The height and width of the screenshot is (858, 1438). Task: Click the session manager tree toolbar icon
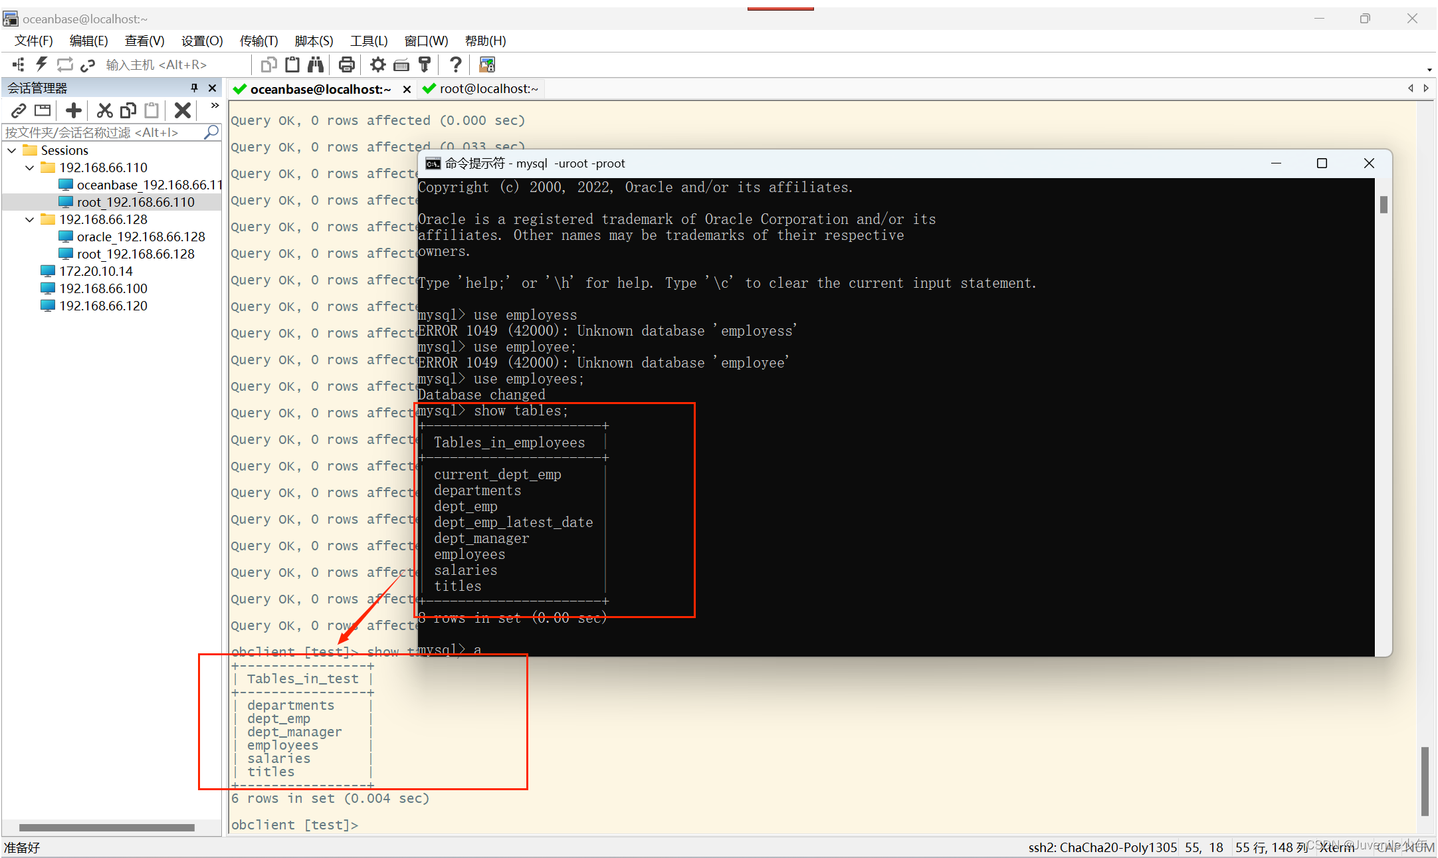[19, 64]
